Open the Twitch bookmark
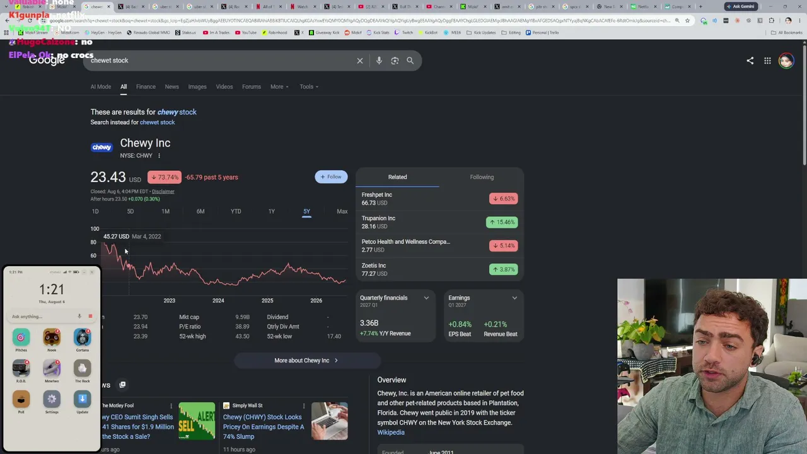This screenshot has width=807, height=454. pyautogui.click(x=403, y=33)
